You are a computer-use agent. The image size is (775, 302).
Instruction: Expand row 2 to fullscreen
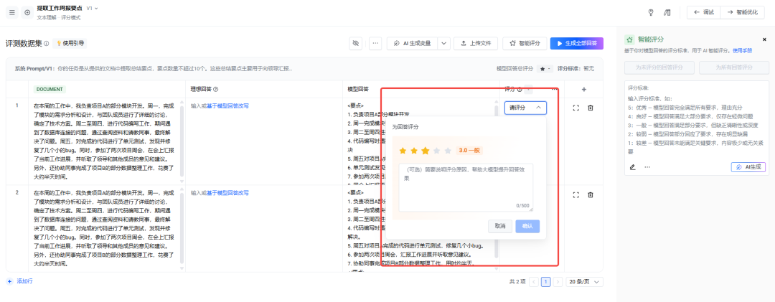coord(576,194)
